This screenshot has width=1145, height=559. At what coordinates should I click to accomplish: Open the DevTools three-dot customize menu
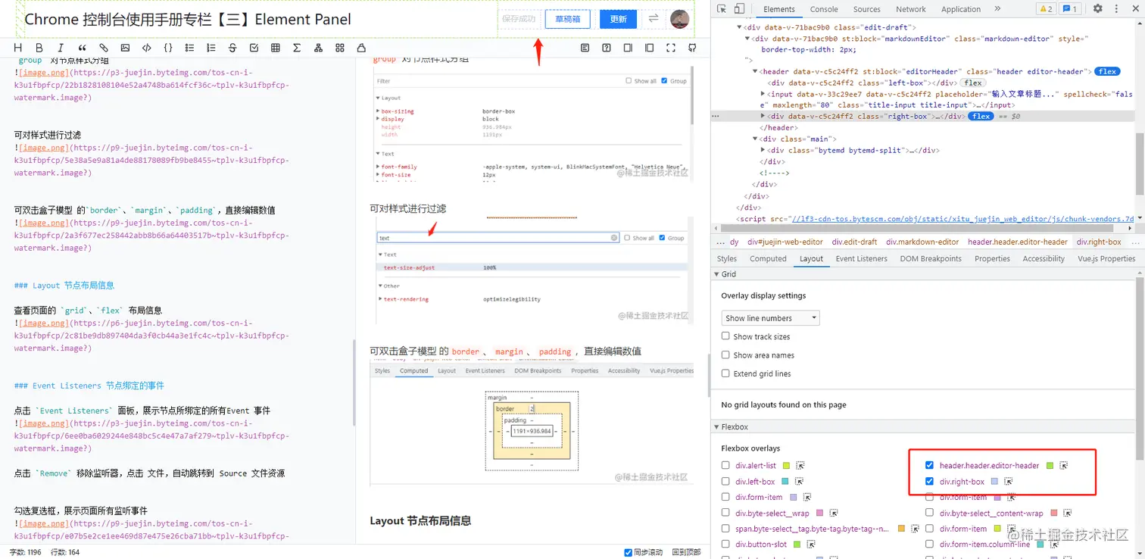coord(1115,9)
